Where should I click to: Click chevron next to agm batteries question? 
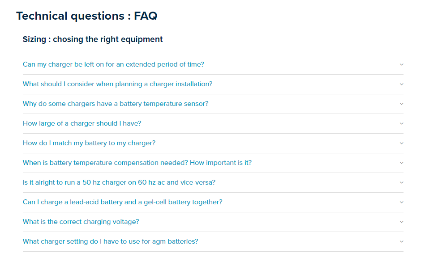click(x=401, y=241)
